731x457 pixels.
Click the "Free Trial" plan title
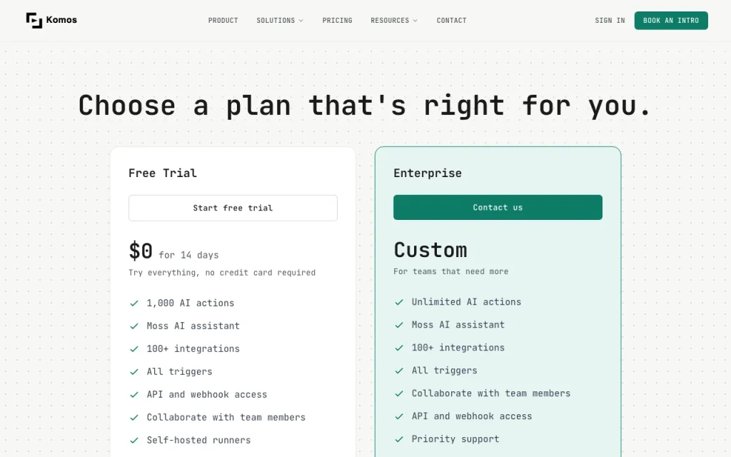[163, 173]
